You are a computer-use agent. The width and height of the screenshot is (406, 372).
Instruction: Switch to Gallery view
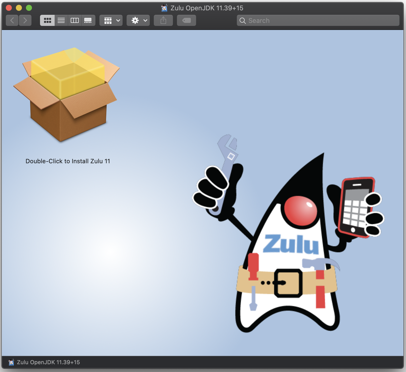point(88,20)
